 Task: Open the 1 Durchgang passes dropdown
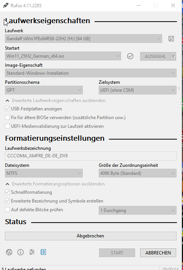(x=137, y=210)
